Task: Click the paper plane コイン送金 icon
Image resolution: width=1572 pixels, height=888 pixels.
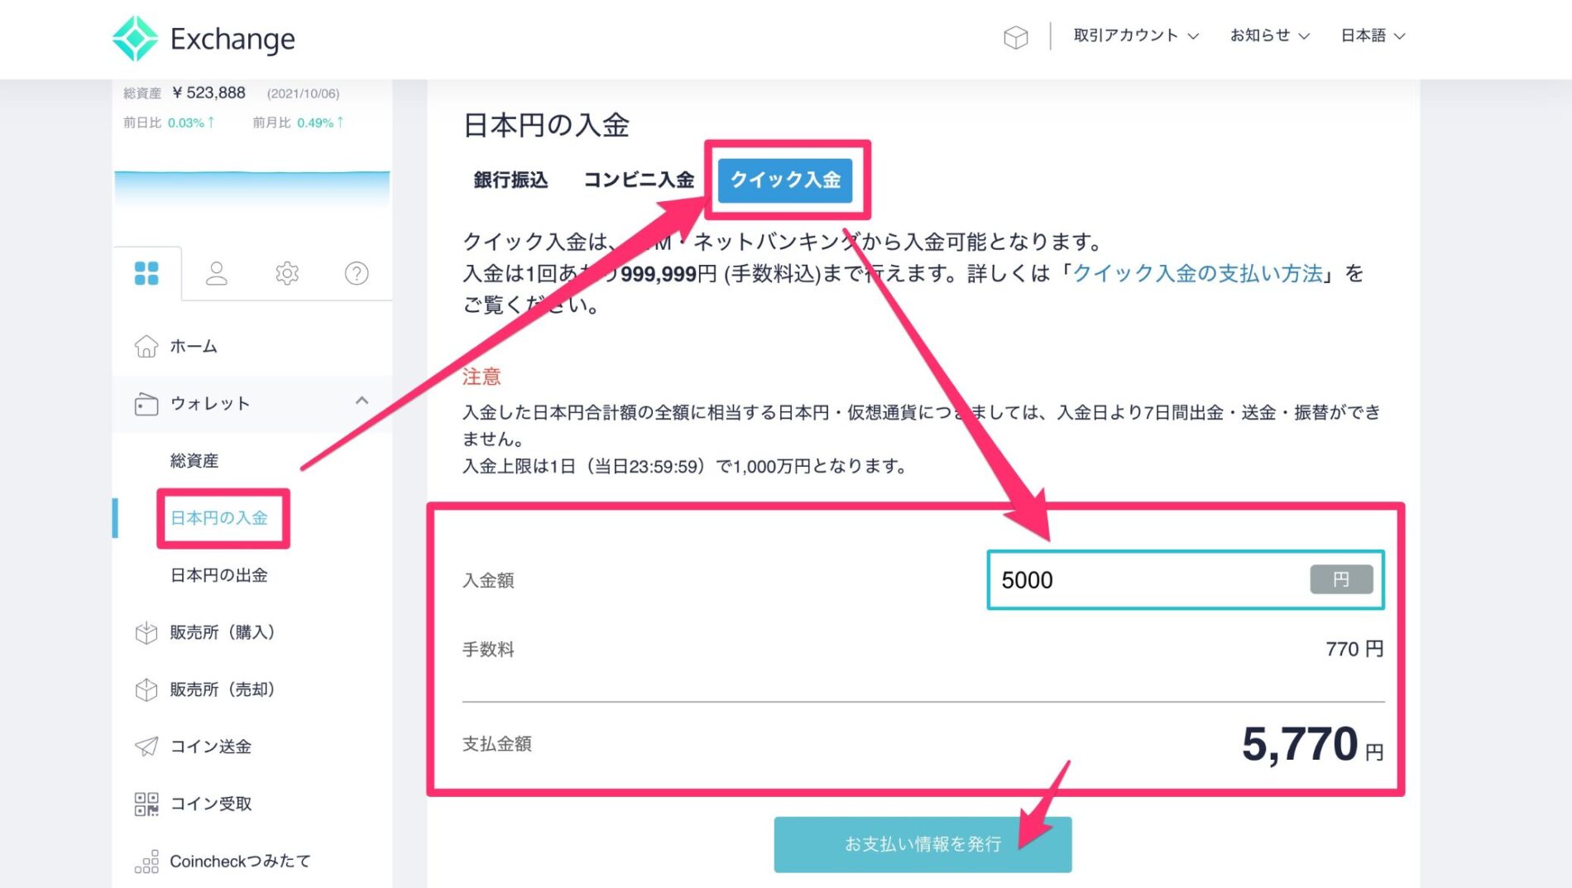Action: click(x=146, y=746)
